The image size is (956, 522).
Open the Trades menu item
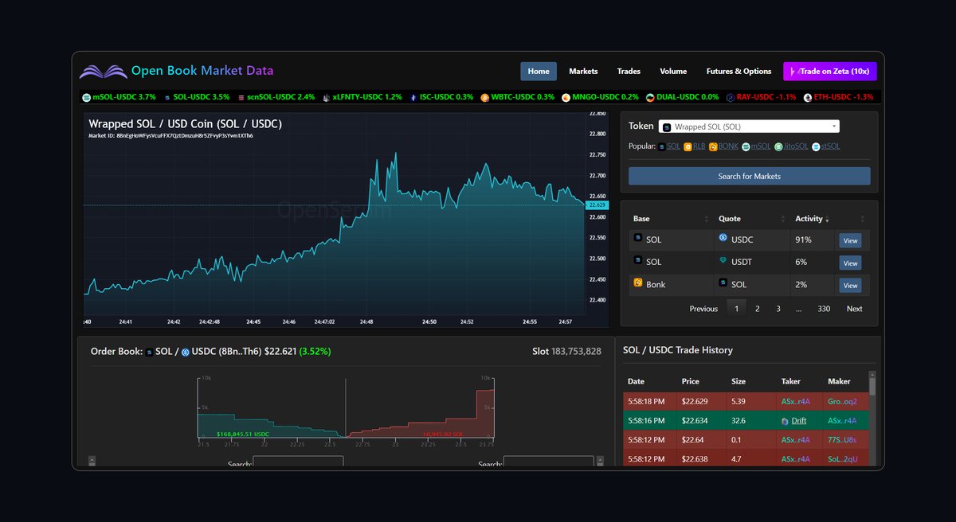click(x=629, y=72)
